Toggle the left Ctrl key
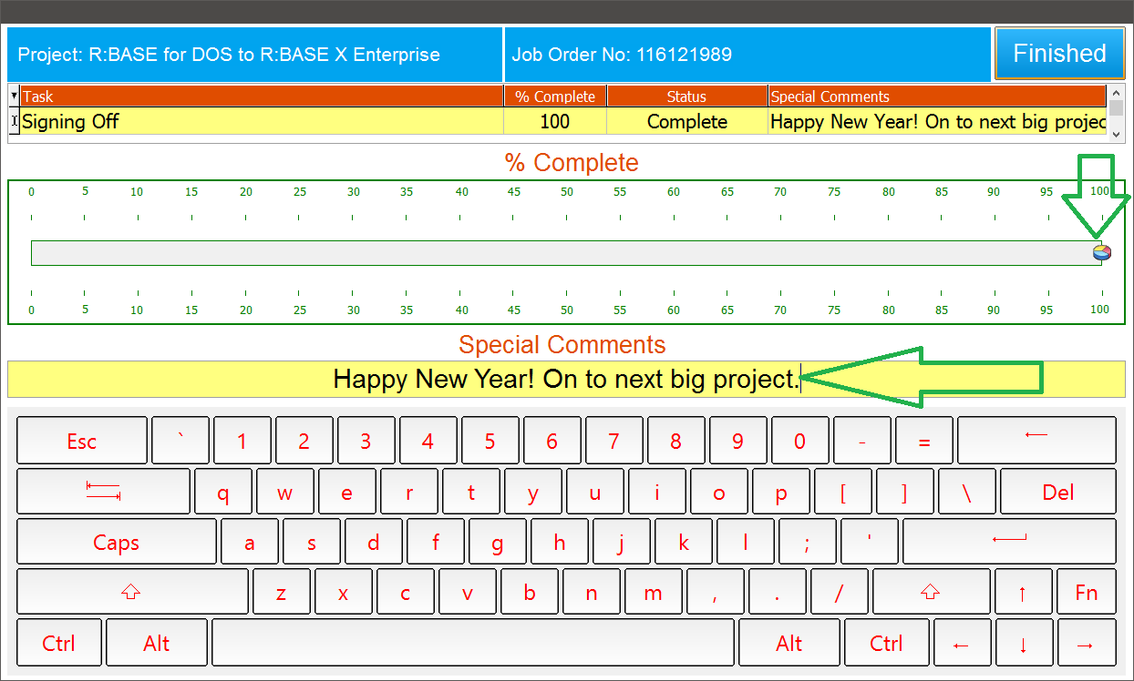Screen dimensions: 1134x681 pos(59,644)
